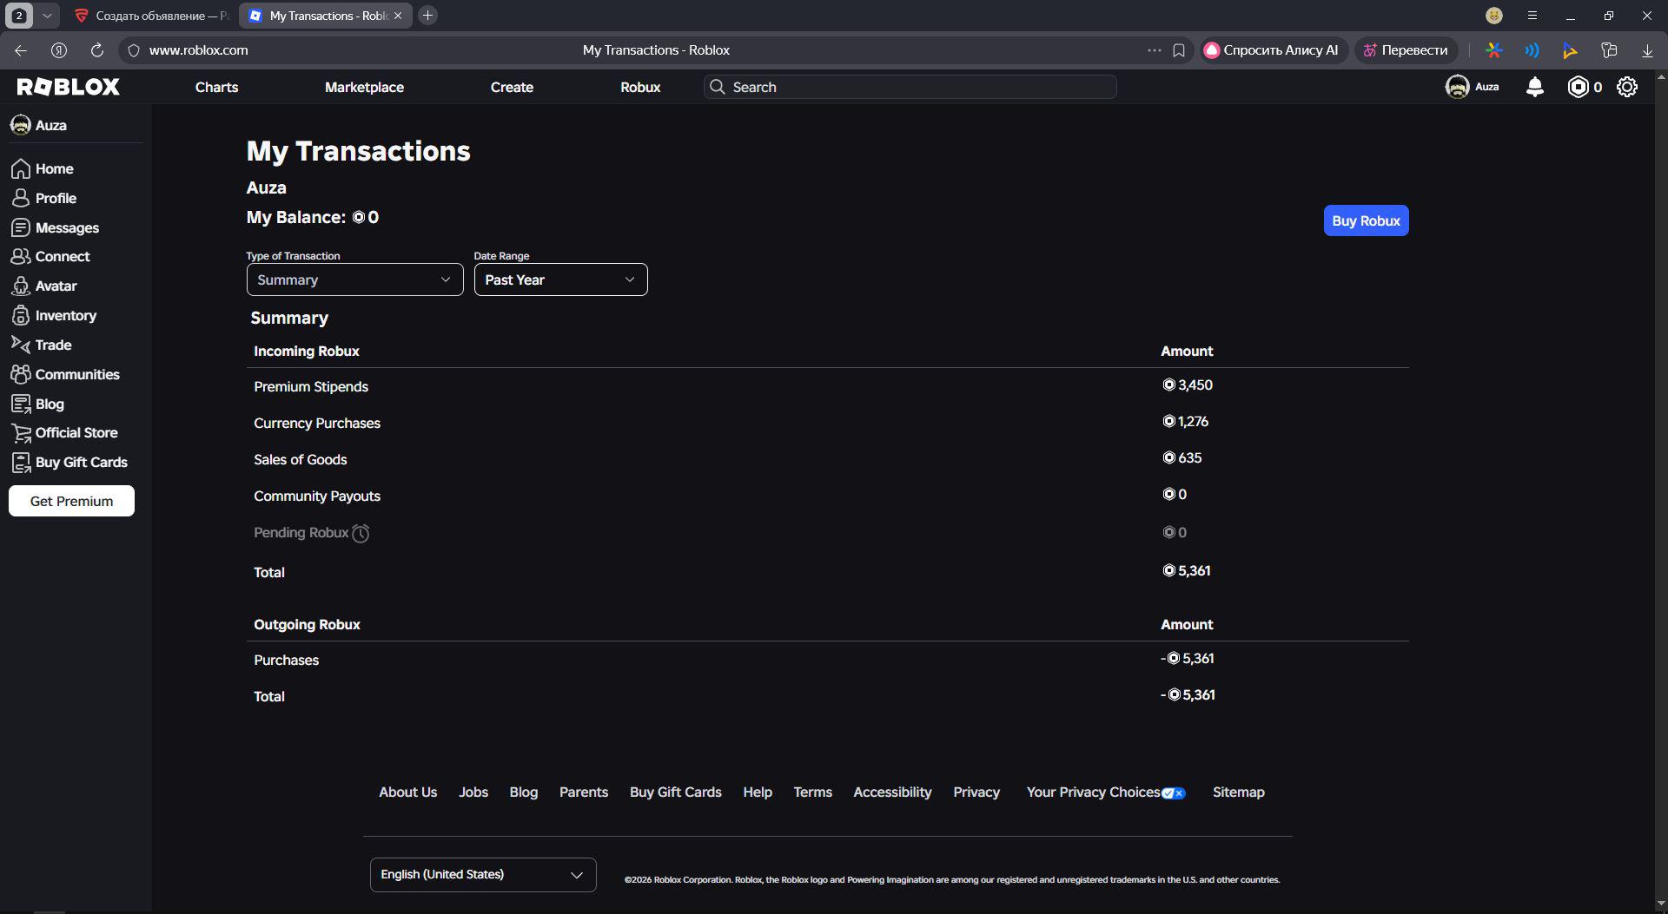Viewport: 1668px width, 914px height.
Task: Open the Robux menu item
Action: pyautogui.click(x=640, y=87)
